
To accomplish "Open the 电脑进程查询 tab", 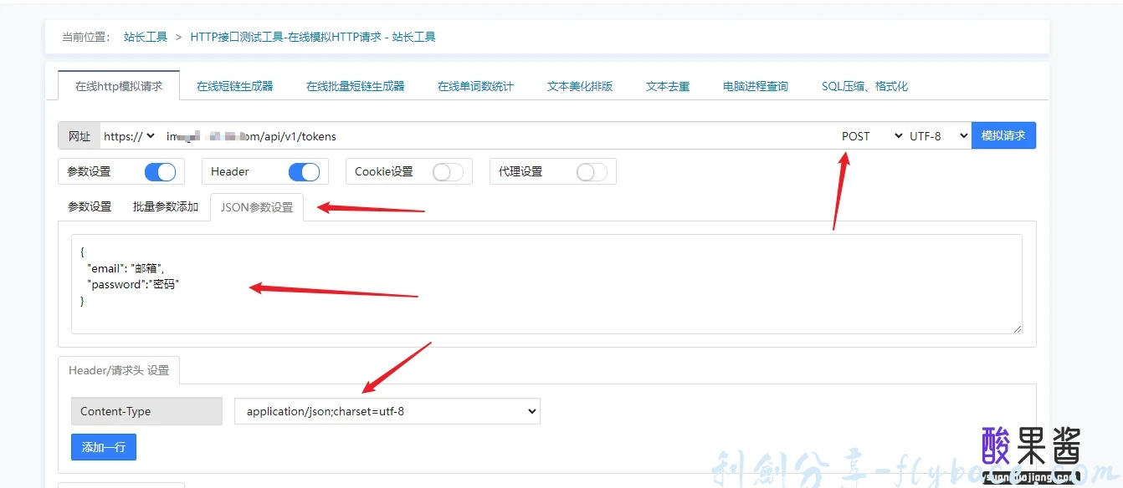I will pyautogui.click(x=755, y=85).
